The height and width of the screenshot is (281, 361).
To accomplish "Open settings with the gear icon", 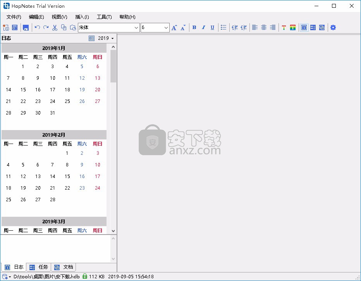I will click(333, 27).
